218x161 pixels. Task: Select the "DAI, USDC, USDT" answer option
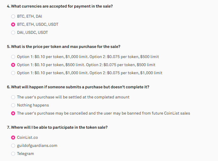(x=13, y=32)
